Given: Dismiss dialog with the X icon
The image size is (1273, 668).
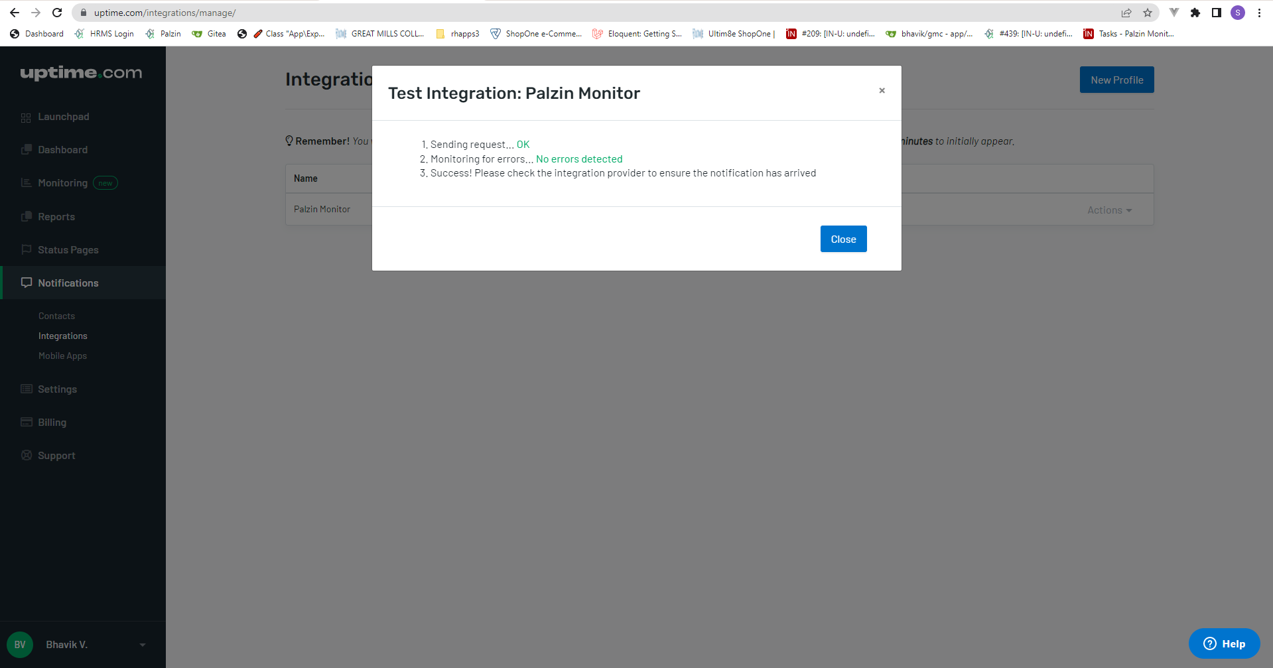Looking at the screenshot, I should pos(882,91).
